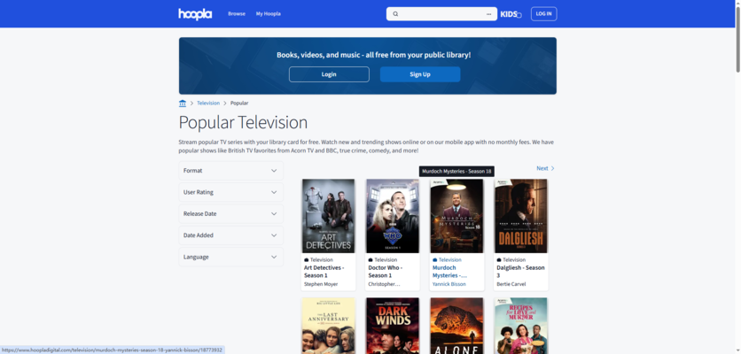Expand the Format filter
Screen dimensions: 741x354
[230, 171]
